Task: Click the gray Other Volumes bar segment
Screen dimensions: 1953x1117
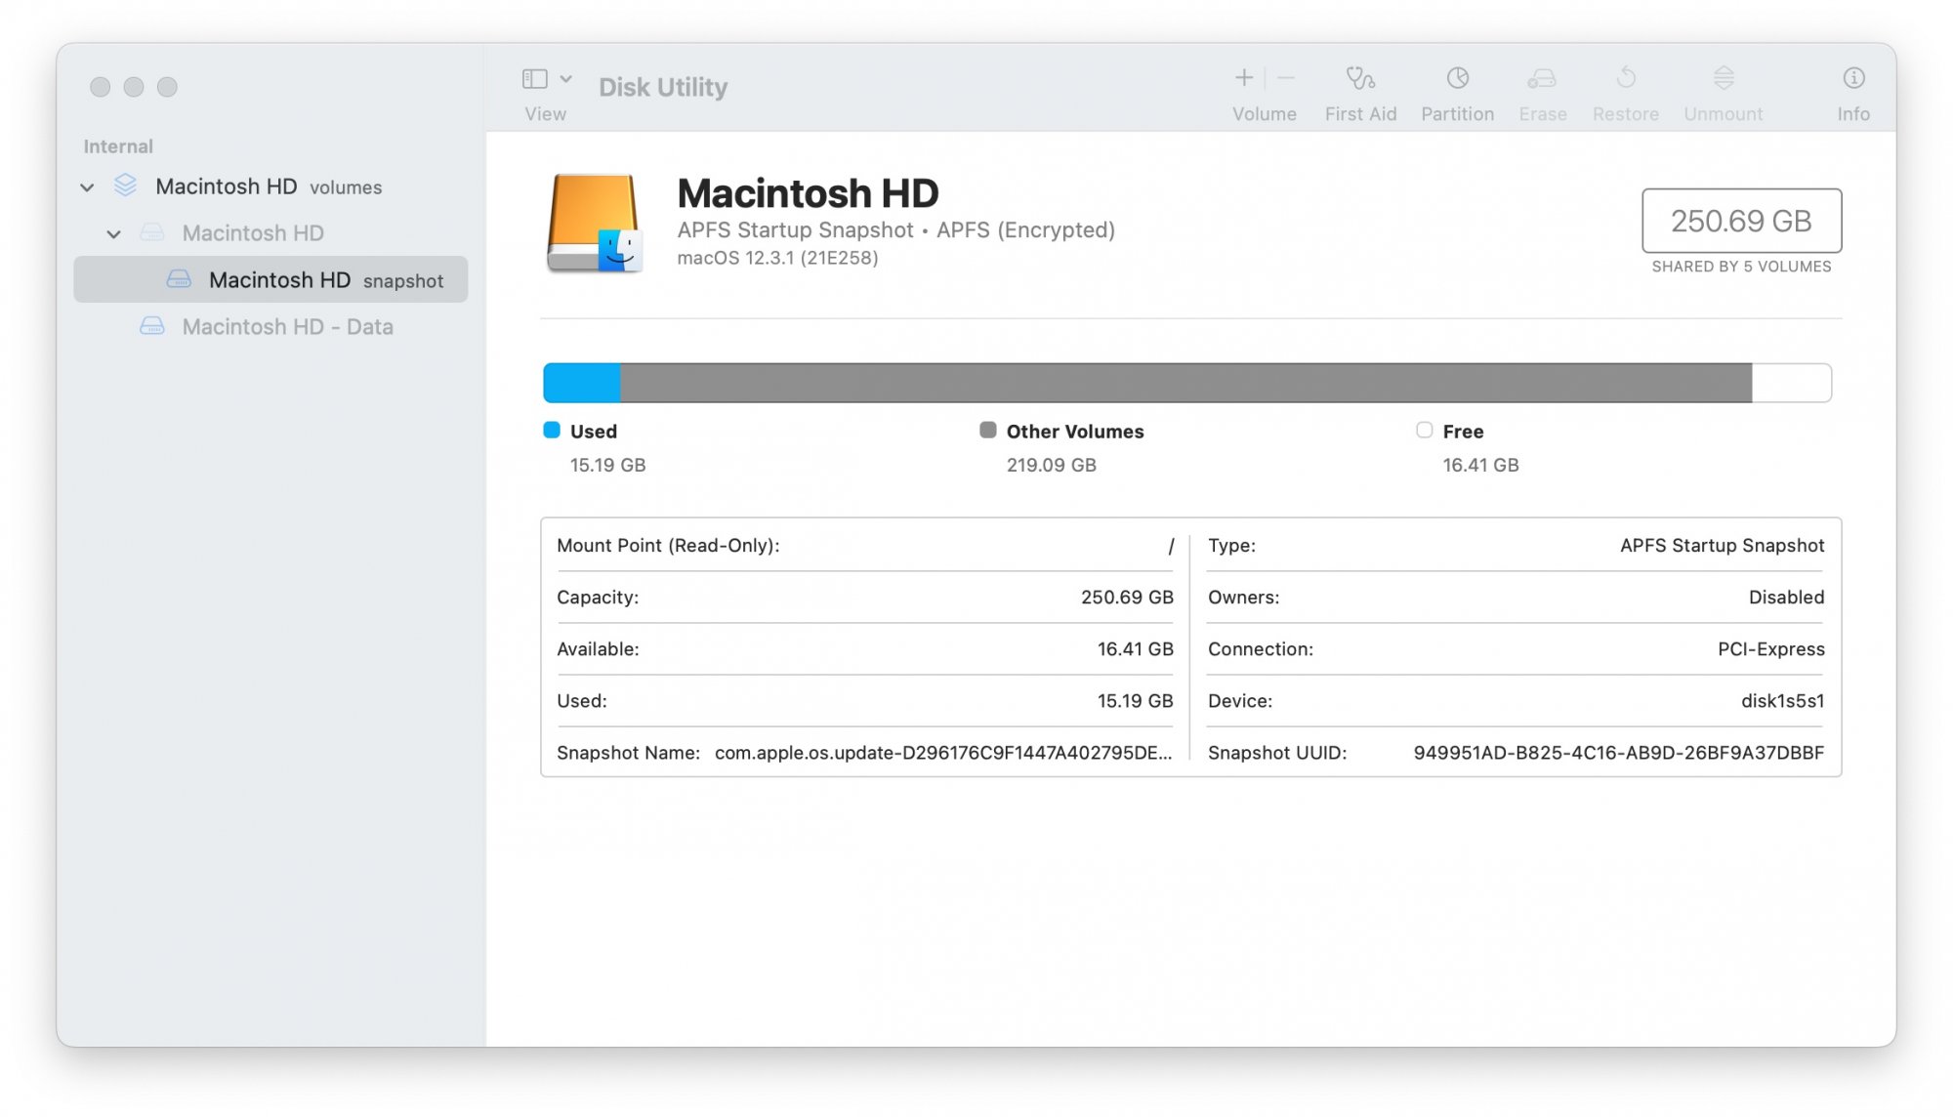Action: click(x=1186, y=383)
